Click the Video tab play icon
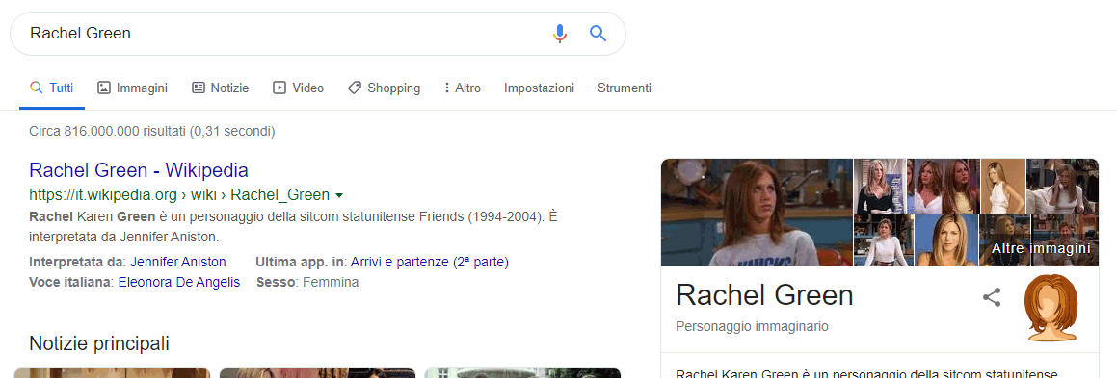Viewport: 1117px width, 378px height. coord(279,88)
